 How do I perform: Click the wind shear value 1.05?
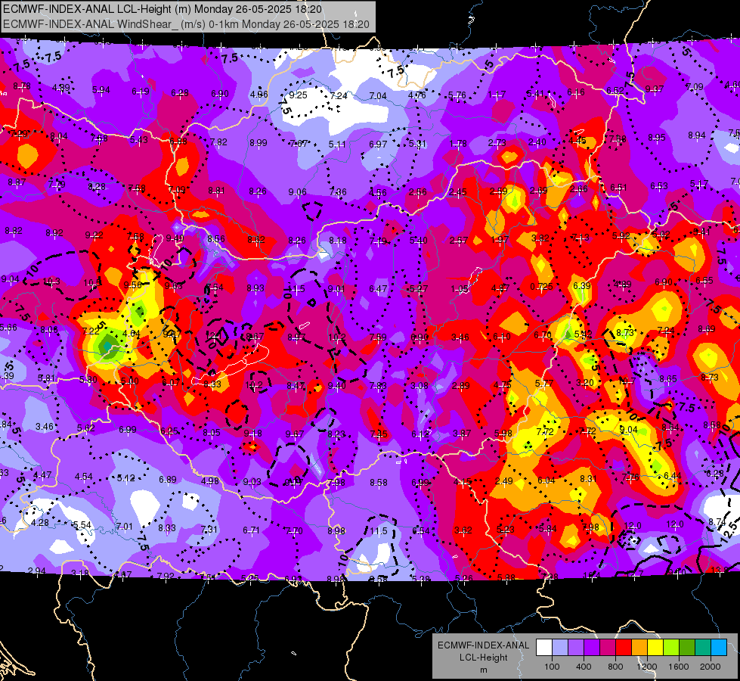460,289
